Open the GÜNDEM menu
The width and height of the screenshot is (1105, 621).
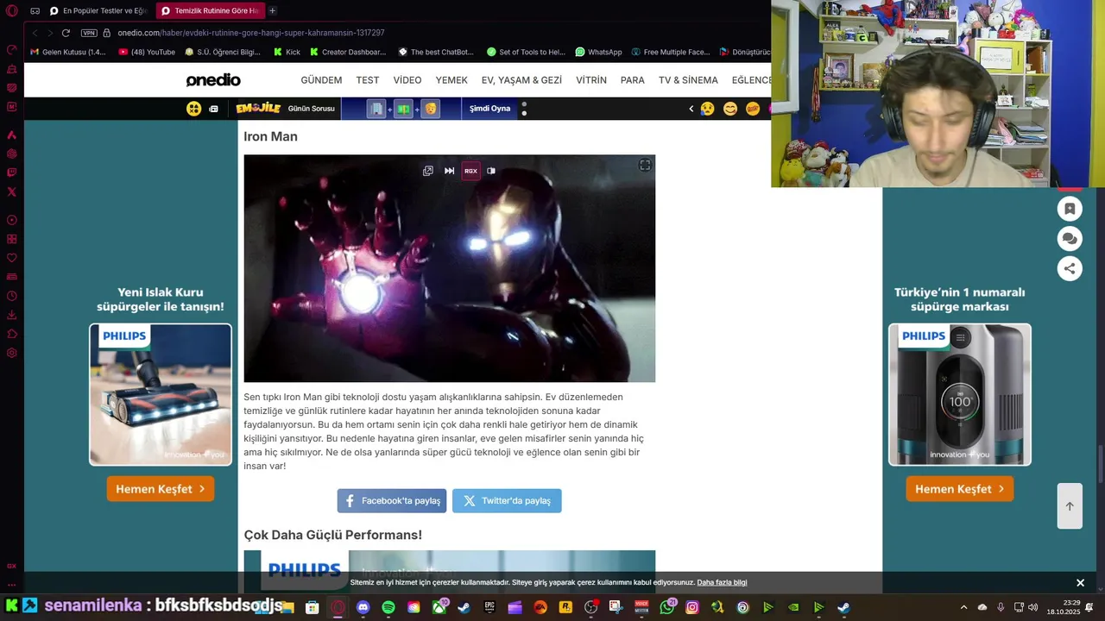tap(321, 80)
